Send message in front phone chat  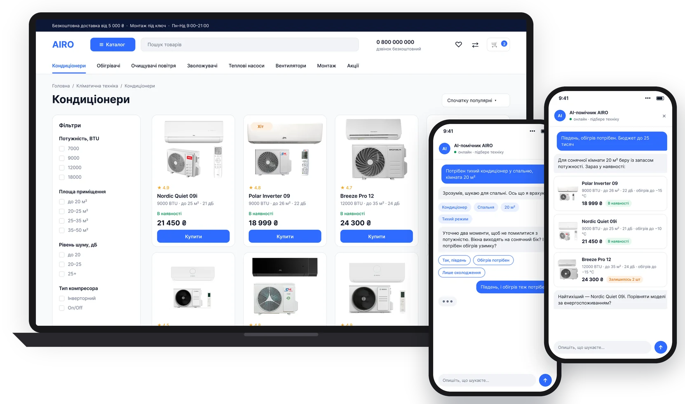(x=660, y=347)
